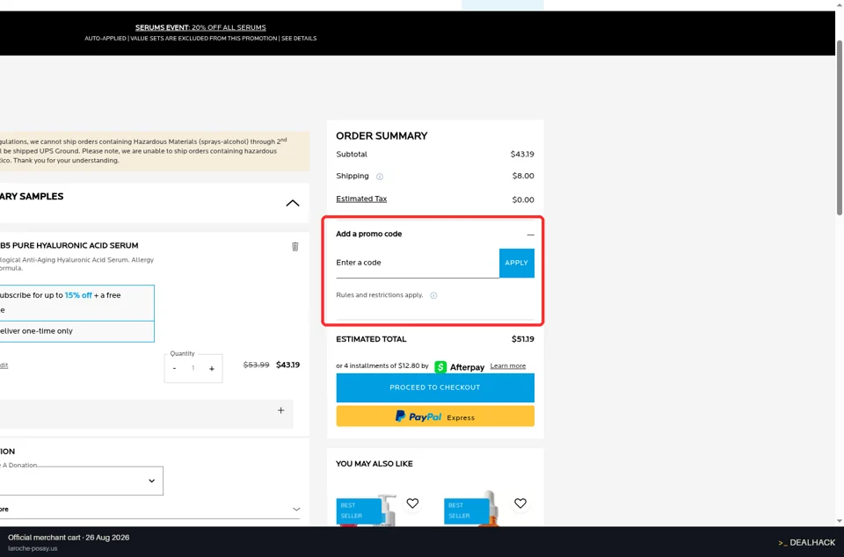This screenshot has height=557, width=844.
Task: Favorite the second Best Seller product heart
Action: coord(520,503)
